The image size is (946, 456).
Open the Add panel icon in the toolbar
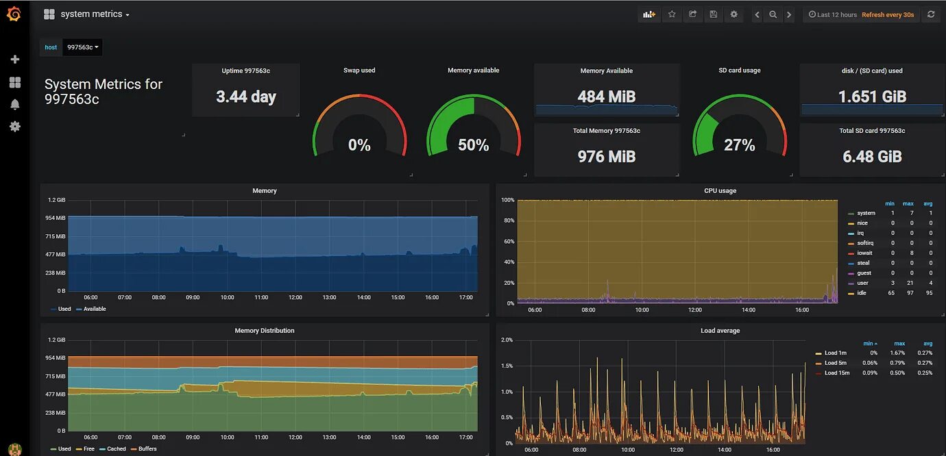coord(648,14)
